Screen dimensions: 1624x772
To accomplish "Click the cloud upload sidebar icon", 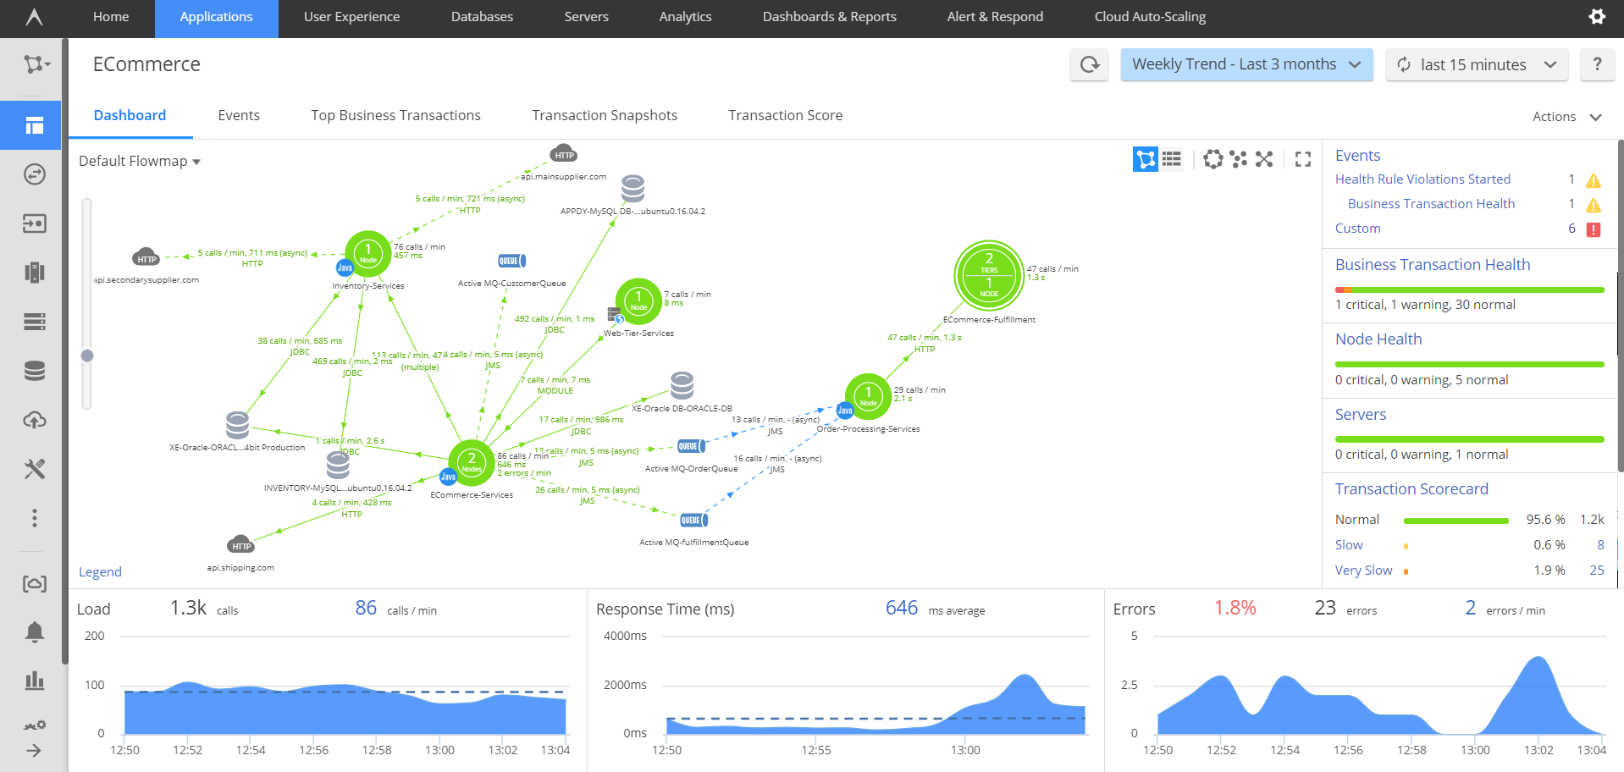I will coord(34,420).
